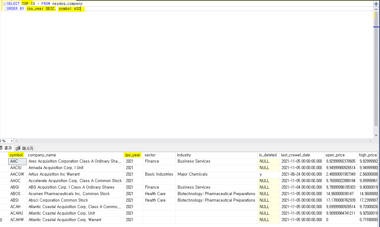Click the Basic Industries sector cell

[159, 174]
